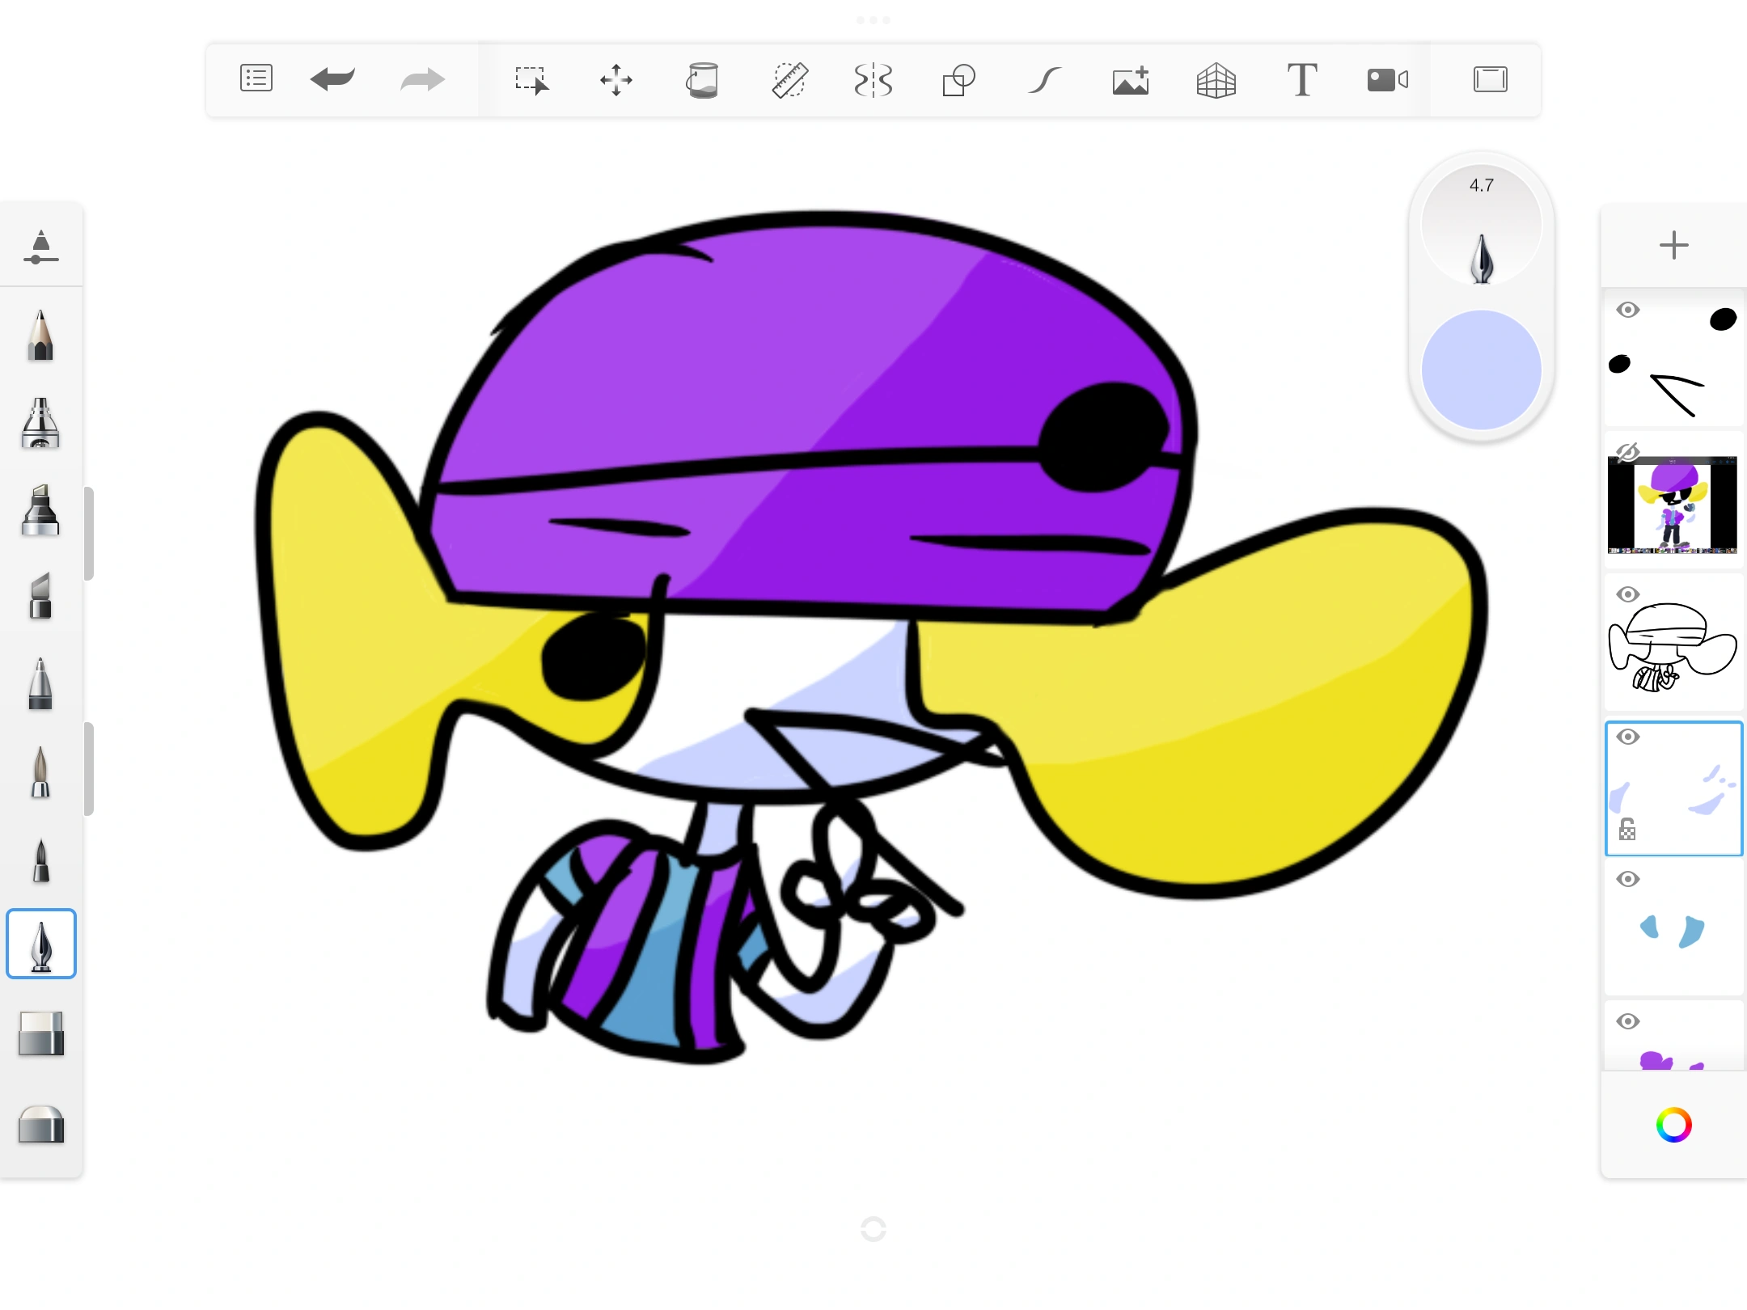
Task: Select the pencil brush
Action: tap(40, 335)
